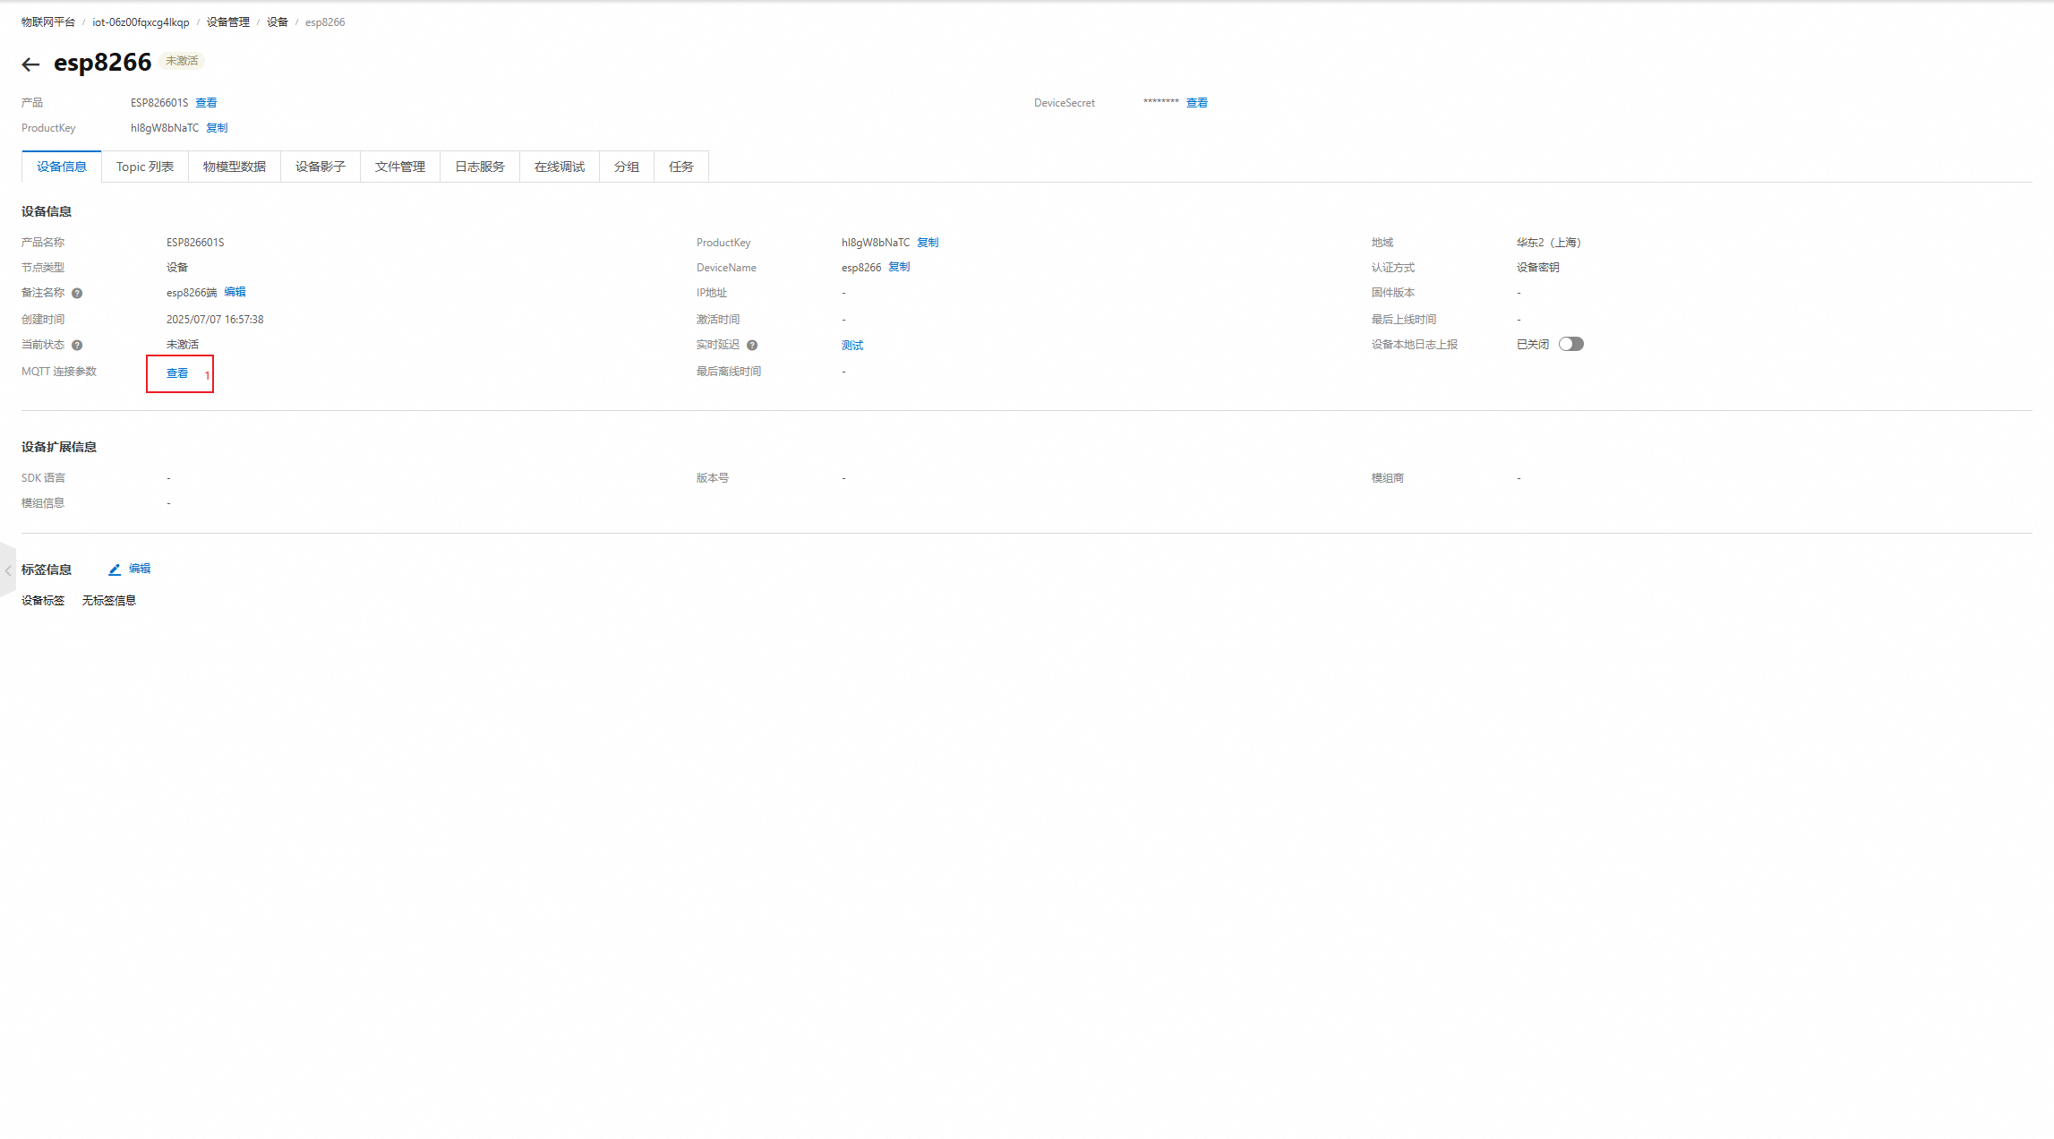Click the back arrow next to esp8266
Viewport: 2054px width, 1139px height.
(30, 64)
